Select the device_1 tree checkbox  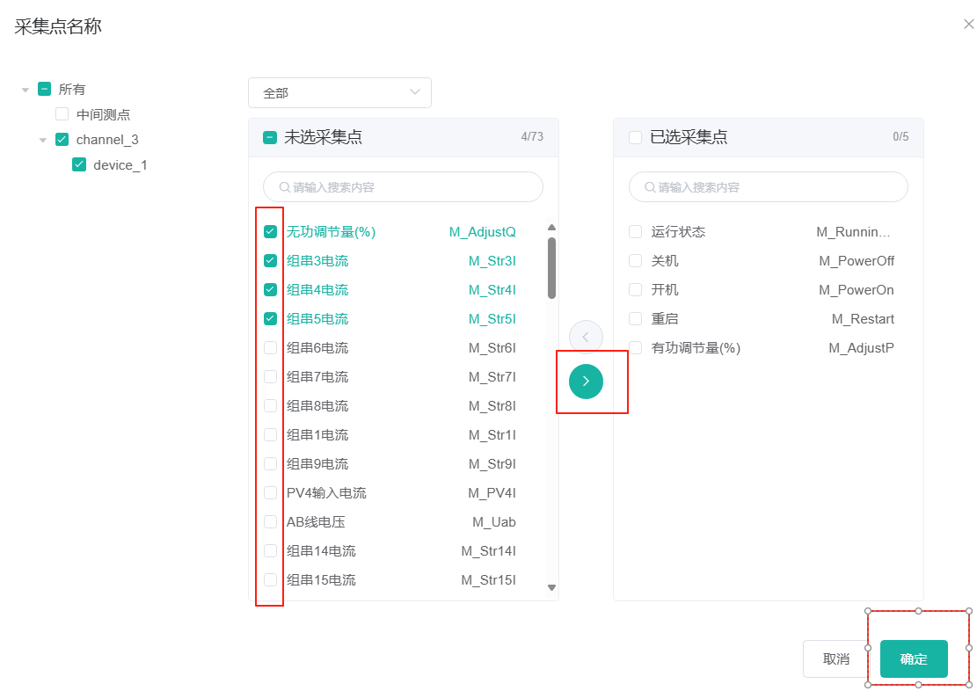(x=79, y=165)
